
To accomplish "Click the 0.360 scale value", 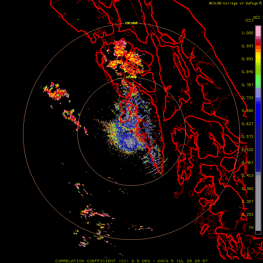I will (x=248, y=189).
